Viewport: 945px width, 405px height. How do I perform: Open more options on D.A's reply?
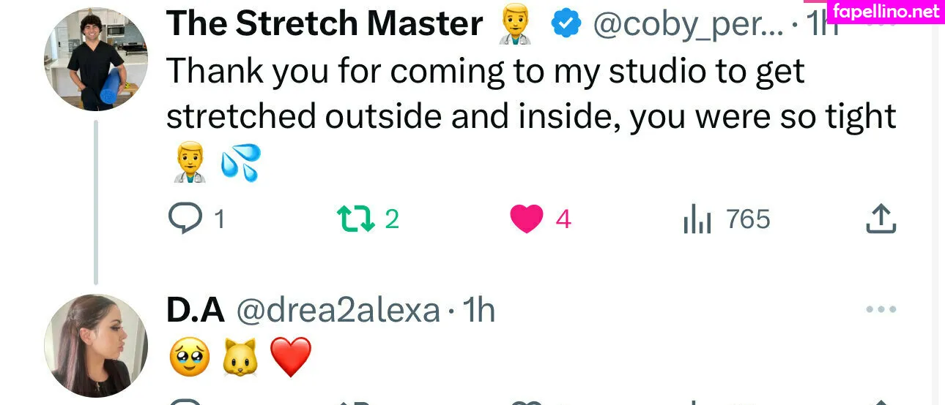click(x=881, y=310)
